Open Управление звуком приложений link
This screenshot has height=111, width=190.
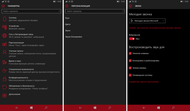144,82
